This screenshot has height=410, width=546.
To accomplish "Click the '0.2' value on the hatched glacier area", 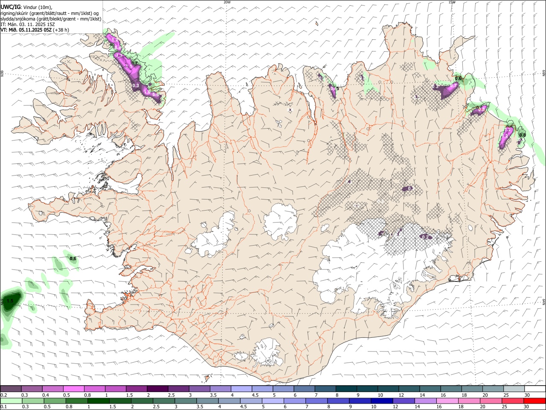I will pyautogui.click(x=425, y=237).
